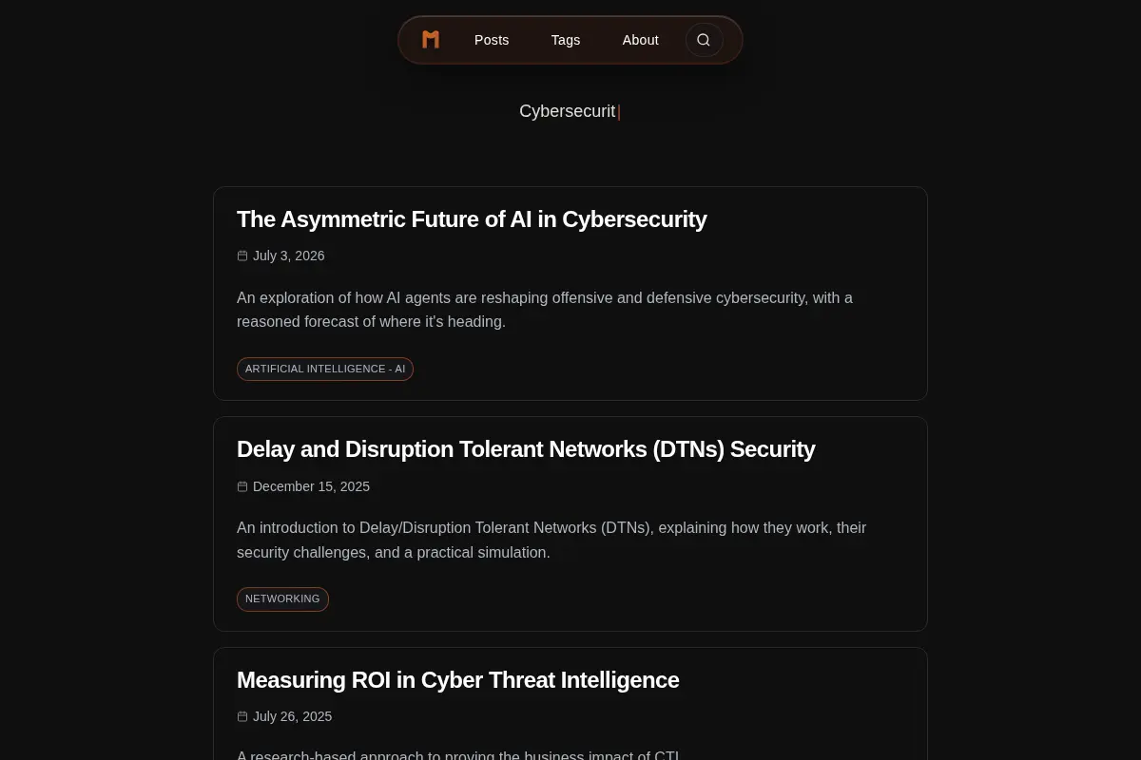1141x760 pixels.
Task: Open 'Delay and Disruption Tolerant Networks' post
Action: [526, 449]
